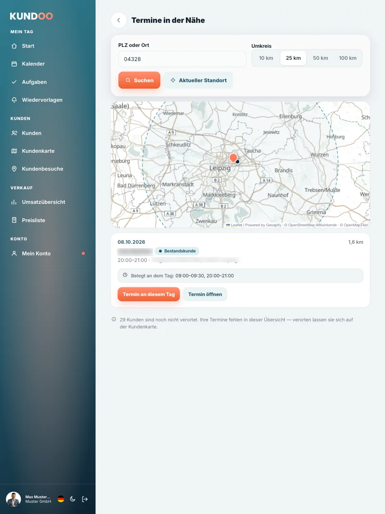Screen dimensions: 385x514
Task: Click the location pin icon beside Kundenbesuche
Action: click(15, 169)
